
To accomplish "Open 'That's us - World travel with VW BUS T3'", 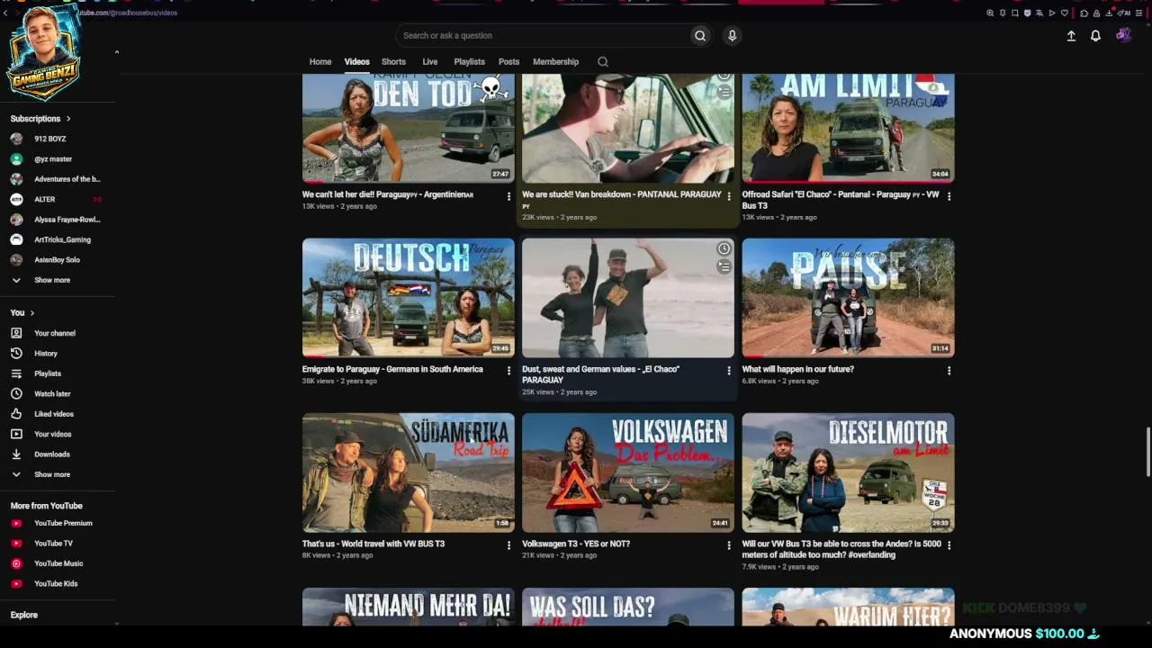I will 373,544.
